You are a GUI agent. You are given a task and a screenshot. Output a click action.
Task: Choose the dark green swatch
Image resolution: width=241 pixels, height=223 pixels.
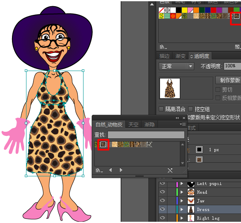click(202, 10)
